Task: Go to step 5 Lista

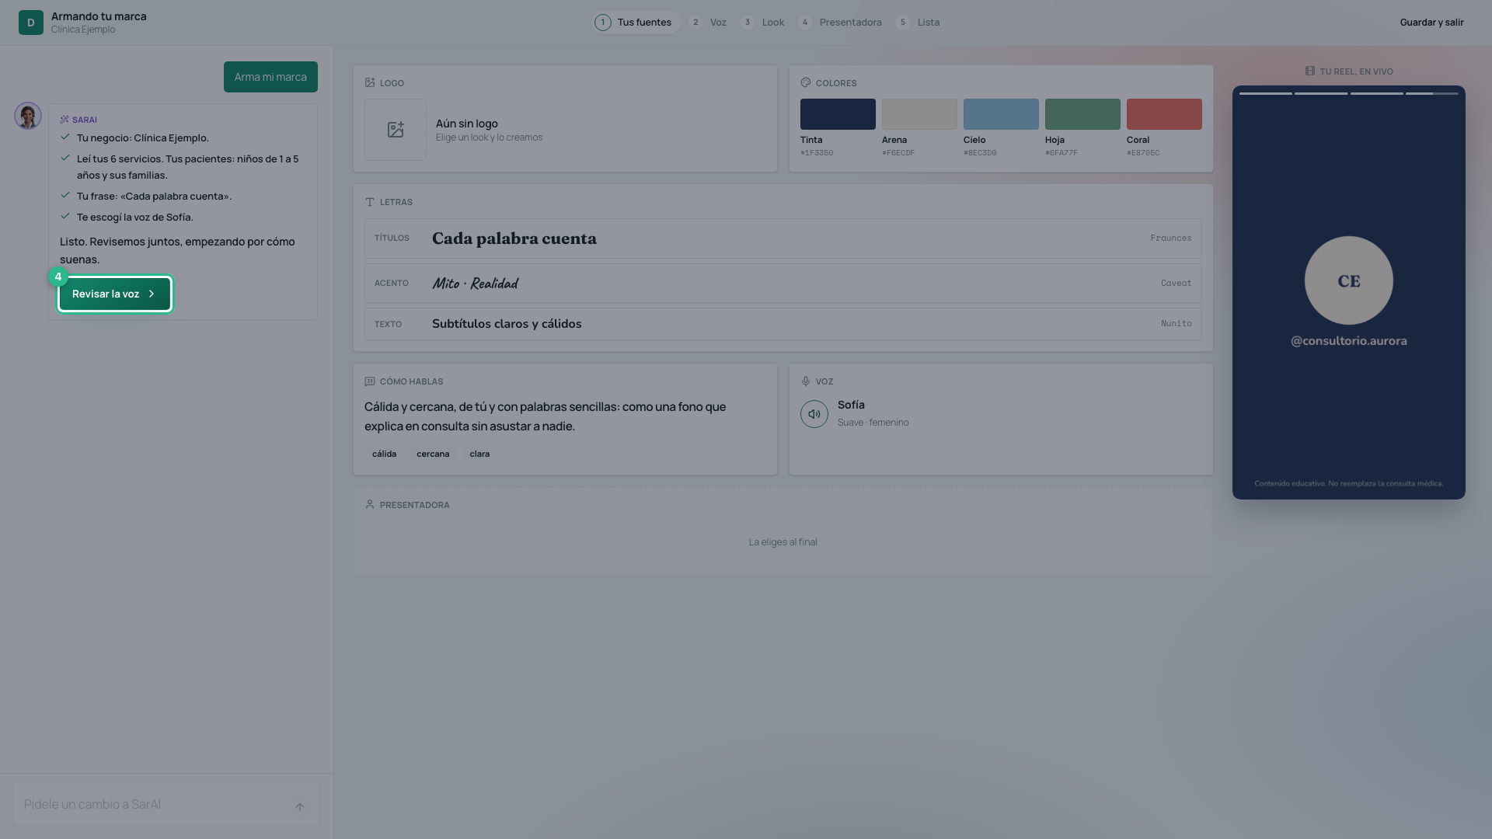Action: tap(918, 23)
